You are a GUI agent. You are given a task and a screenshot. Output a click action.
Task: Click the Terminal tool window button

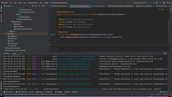click(59, 92)
